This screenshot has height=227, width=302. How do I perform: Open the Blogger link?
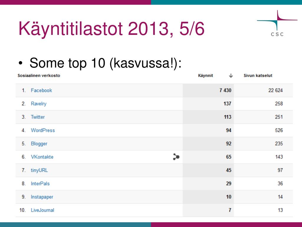pos(39,144)
